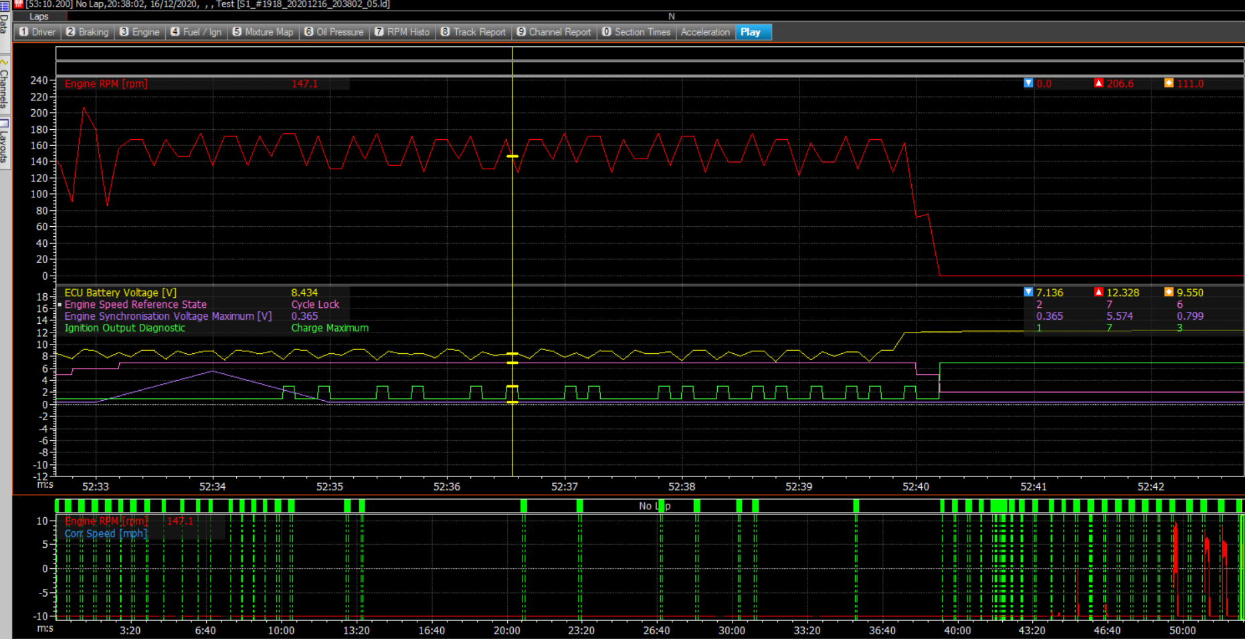Select the ECU Battery Voltage channel label
This screenshot has width=1245, height=639.
click(120, 292)
